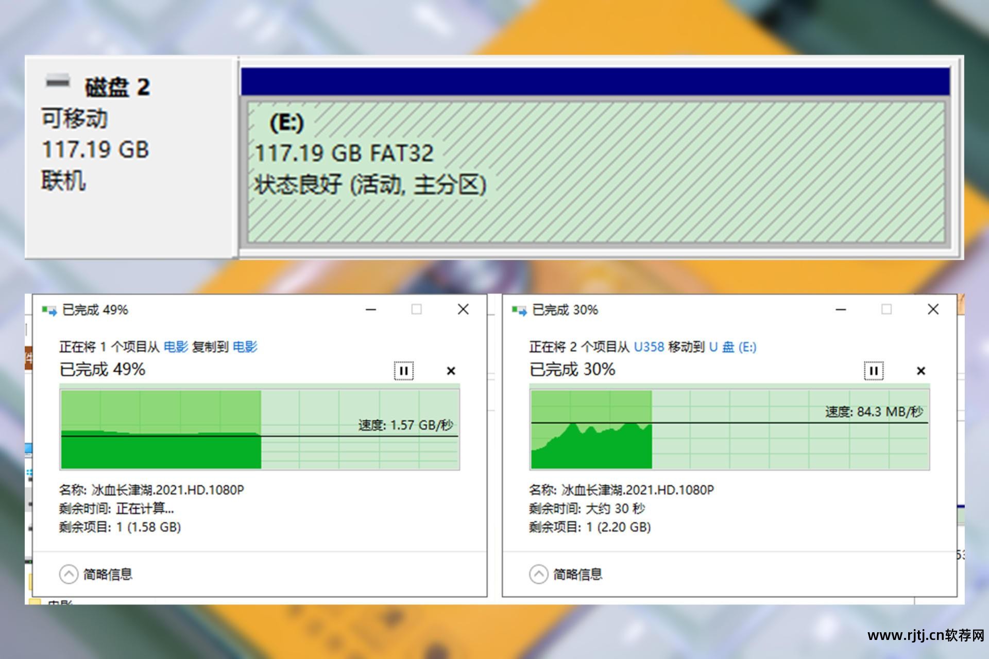Screen dimensions: 989x659
Task: Click 剩余项目: 1 (2.20 GB) text
Action: tap(590, 527)
